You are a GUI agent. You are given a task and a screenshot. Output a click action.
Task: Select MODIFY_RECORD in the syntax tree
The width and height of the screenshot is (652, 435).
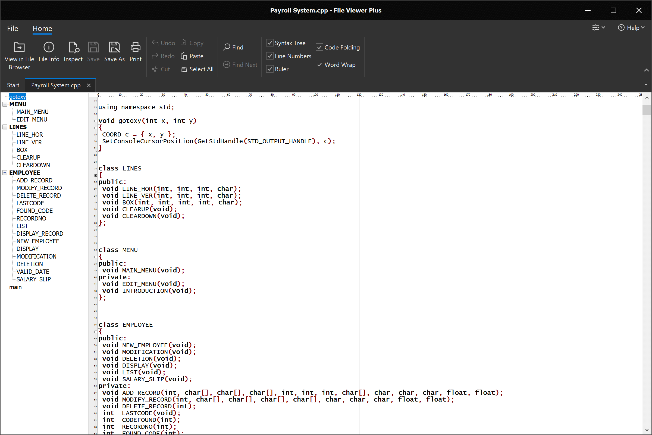(x=39, y=188)
